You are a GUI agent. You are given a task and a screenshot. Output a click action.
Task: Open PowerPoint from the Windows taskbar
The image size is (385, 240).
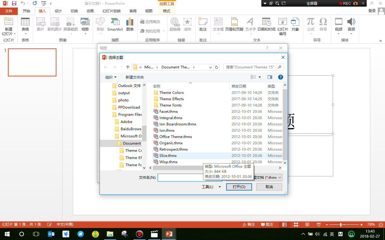tap(169, 234)
